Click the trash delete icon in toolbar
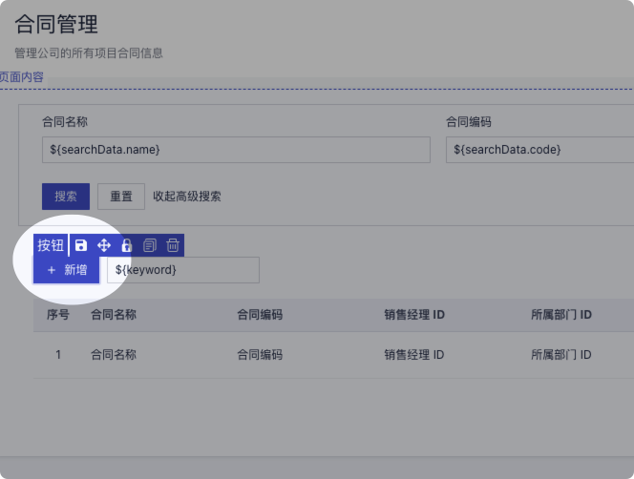Image resolution: width=634 pixels, height=479 pixels. (173, 245)
